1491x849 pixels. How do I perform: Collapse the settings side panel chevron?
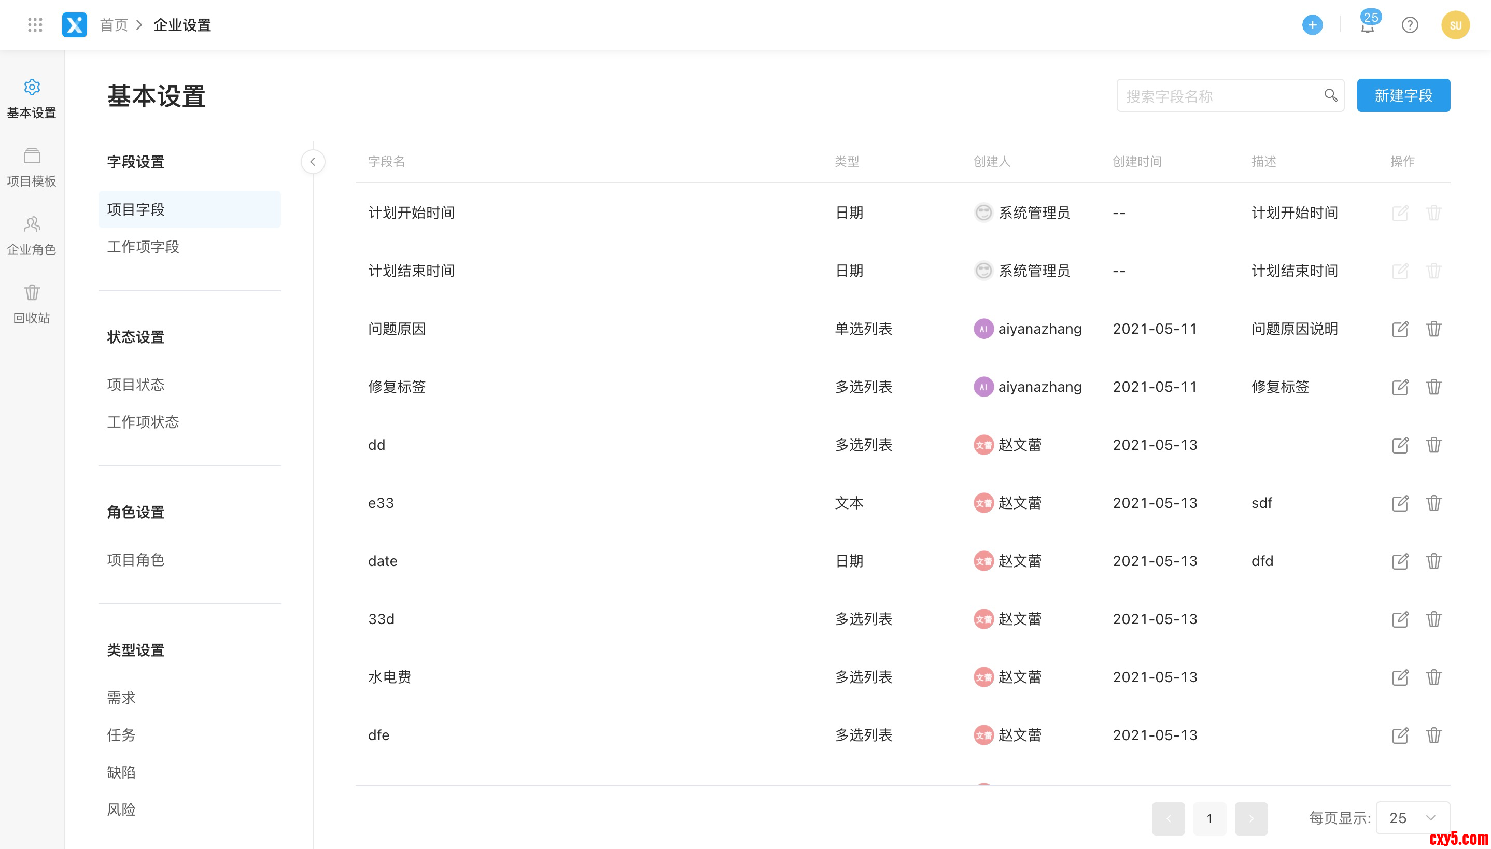[313, 162]
